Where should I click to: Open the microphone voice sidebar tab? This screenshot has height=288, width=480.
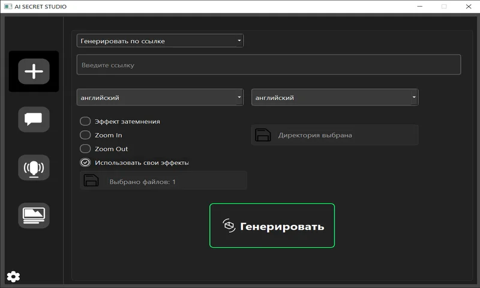click(34, 167)
